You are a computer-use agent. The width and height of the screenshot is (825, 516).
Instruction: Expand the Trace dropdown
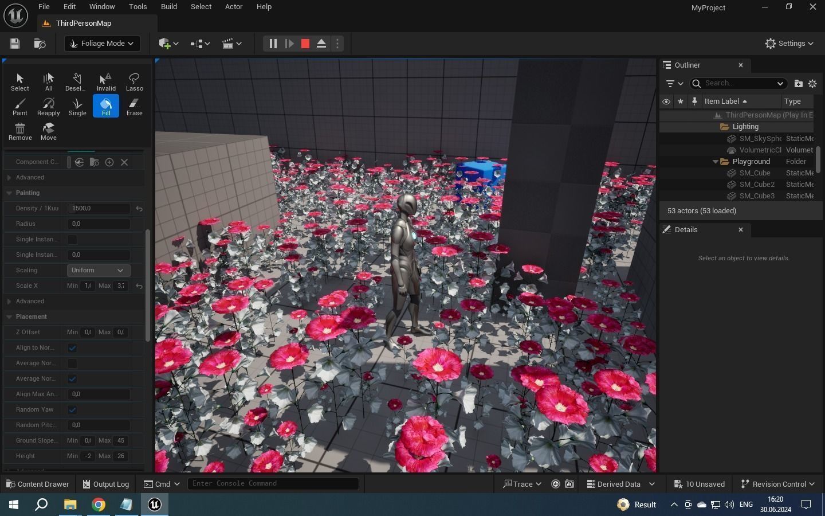click(522, 484)
